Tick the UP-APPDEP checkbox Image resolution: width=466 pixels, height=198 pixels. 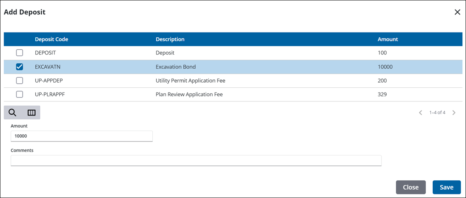click(x=19, y=81)
